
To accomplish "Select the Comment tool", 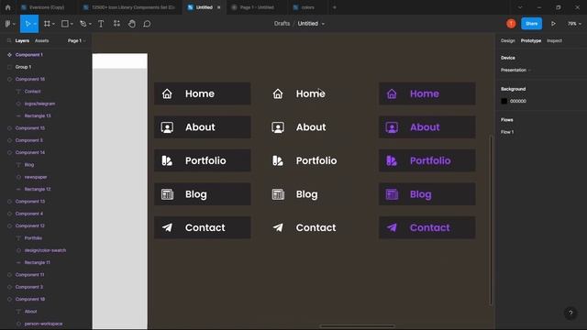I will point(147,24).
